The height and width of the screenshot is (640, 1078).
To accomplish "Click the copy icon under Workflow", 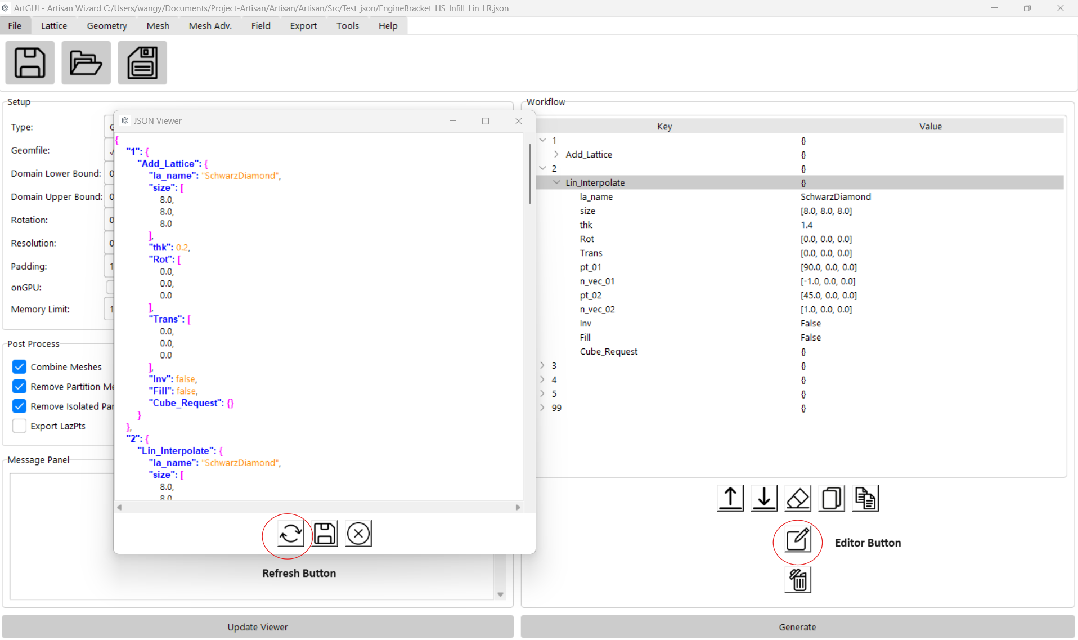I will (832, 498).
